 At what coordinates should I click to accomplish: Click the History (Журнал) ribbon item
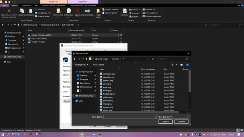134,16
